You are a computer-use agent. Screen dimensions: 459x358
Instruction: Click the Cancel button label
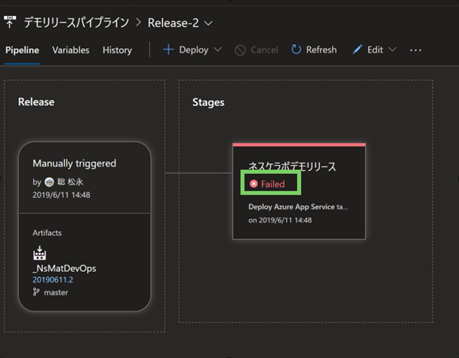point(264,50)
